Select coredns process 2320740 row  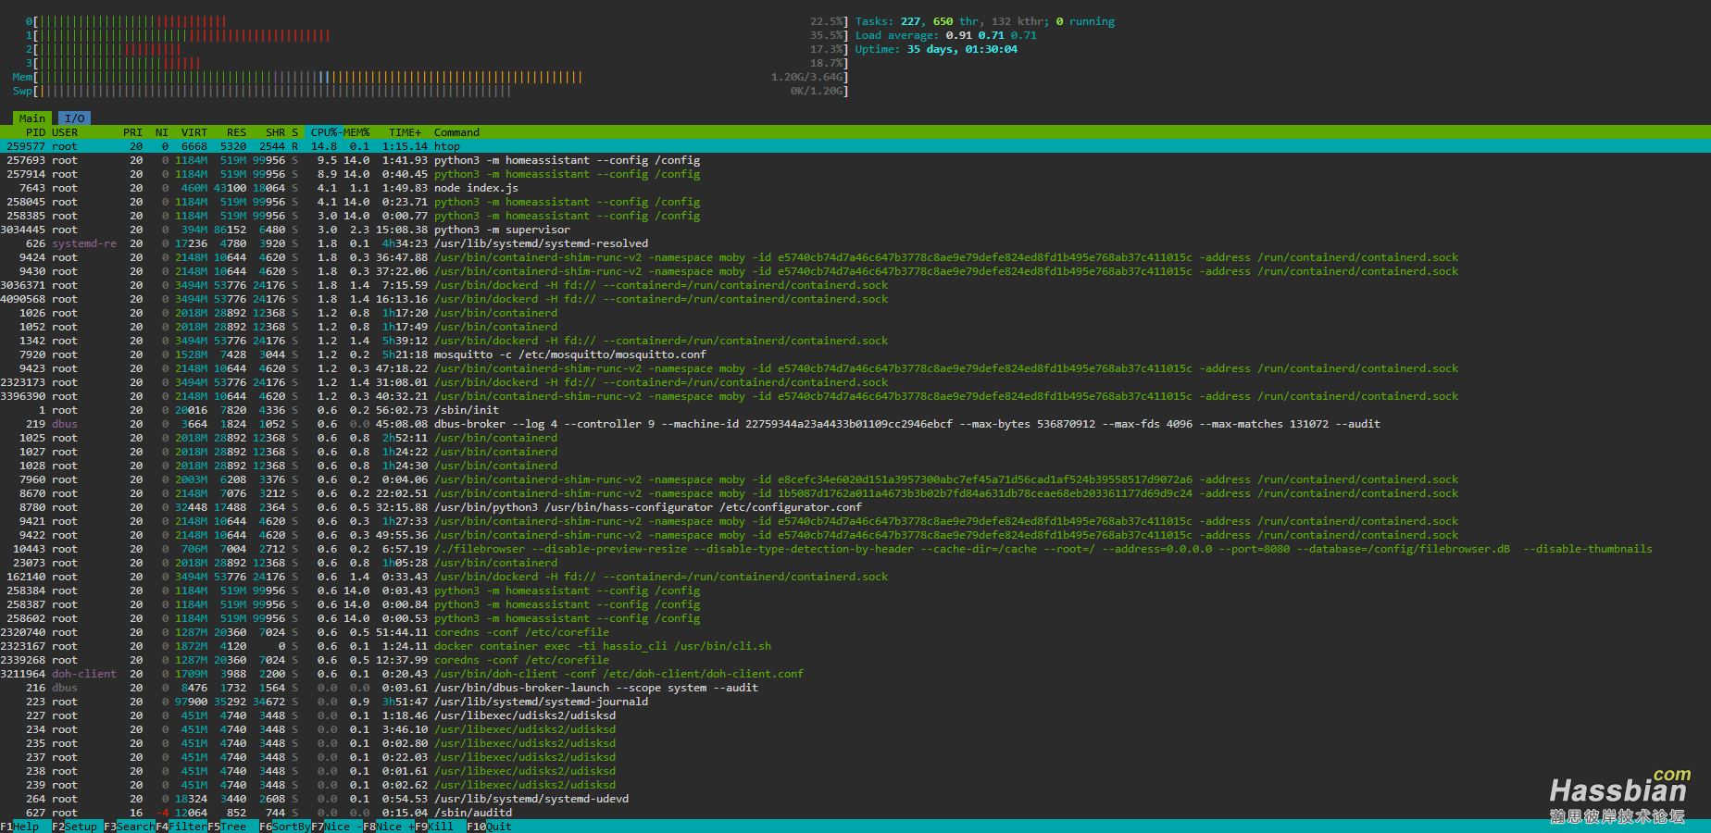pyautogui.click(x=855, y=632)
